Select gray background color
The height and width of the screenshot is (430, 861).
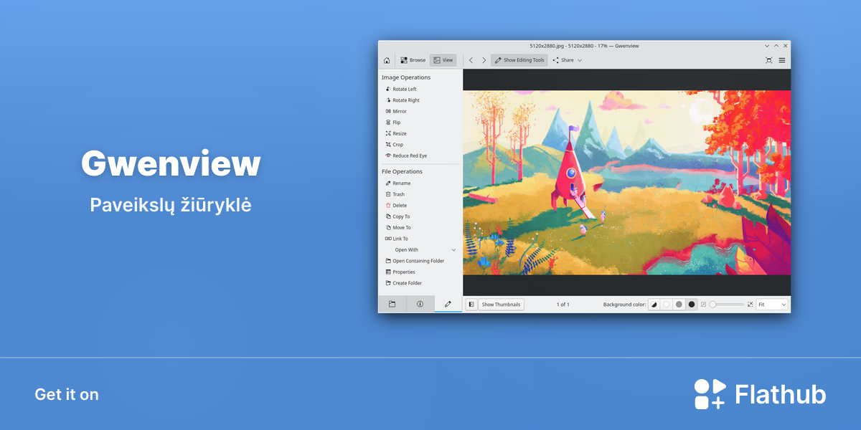pos(679,305)
